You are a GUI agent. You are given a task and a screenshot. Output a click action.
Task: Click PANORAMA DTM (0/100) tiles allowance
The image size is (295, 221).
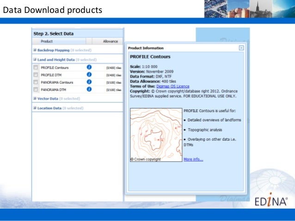point(114,90)
